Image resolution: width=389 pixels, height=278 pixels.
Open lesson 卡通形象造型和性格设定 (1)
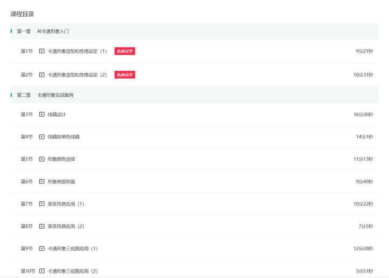pyautogui.click(x=77, y=51)
